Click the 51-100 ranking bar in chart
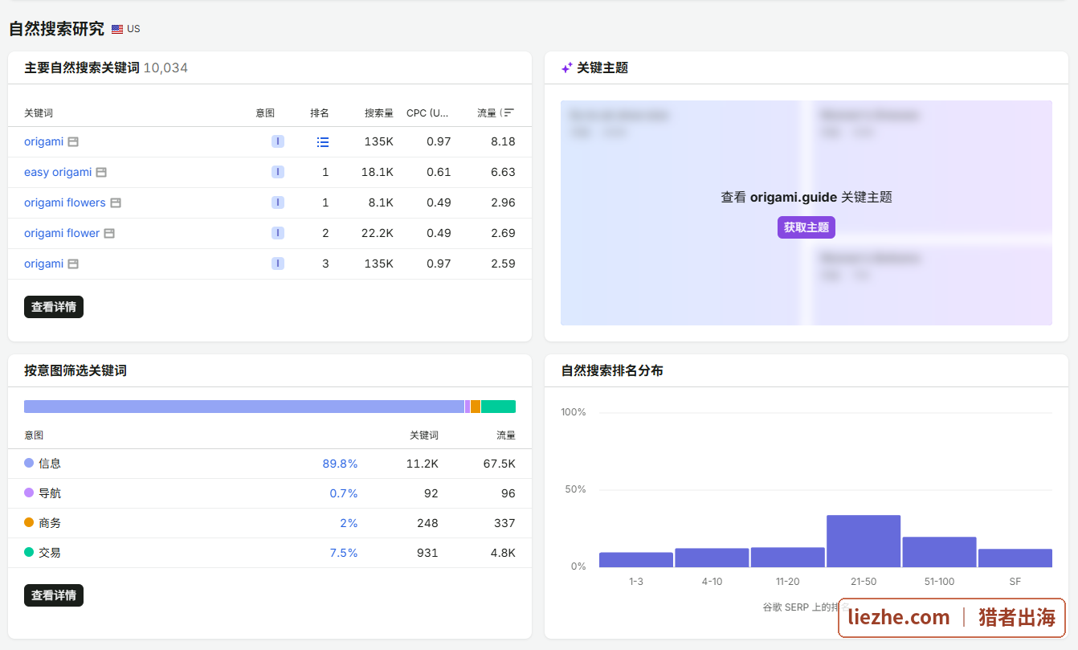The width and height of the screenshot is (1078, 650). (939, 552)
